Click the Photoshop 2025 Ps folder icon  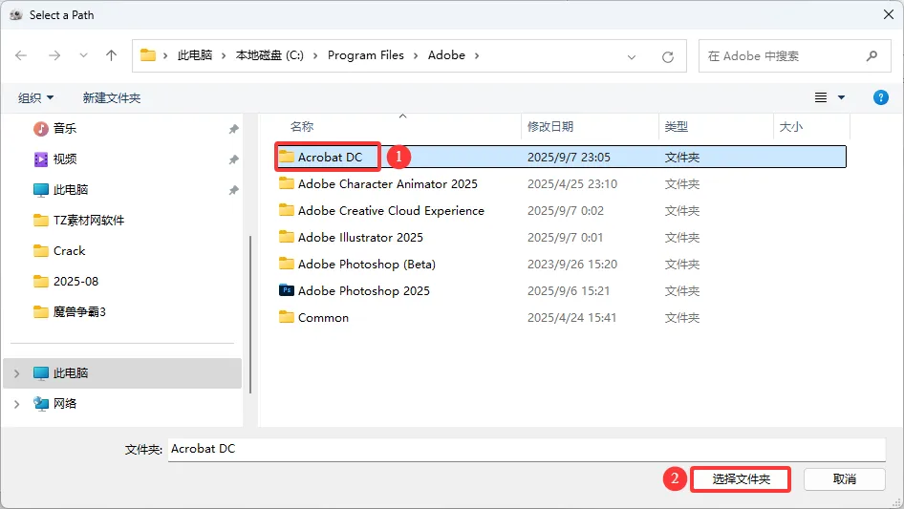click(x=287, y=290)
